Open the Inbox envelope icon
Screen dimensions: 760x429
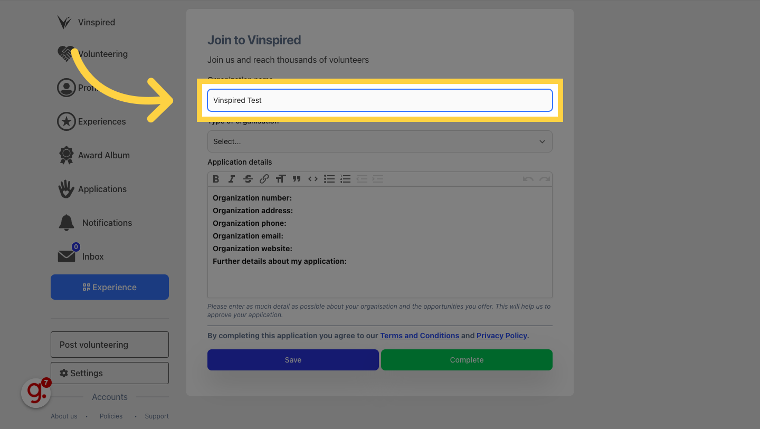[x=66, y=256]
